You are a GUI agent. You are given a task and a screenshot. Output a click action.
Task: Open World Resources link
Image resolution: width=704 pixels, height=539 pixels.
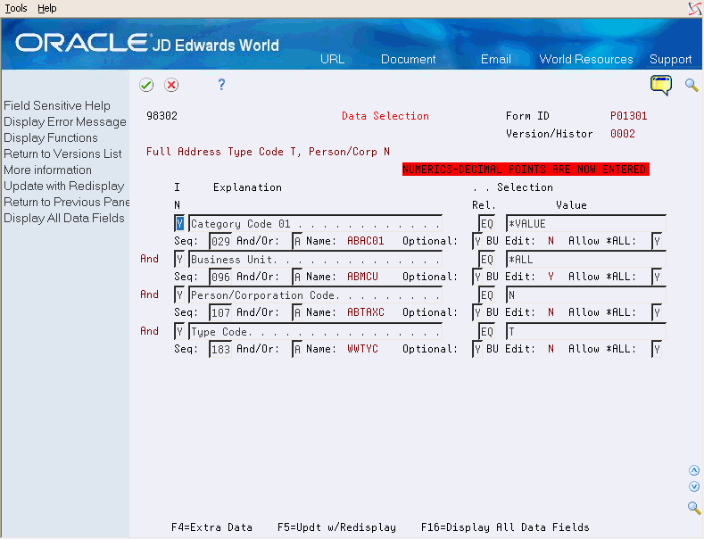click(x=586, y=59)
